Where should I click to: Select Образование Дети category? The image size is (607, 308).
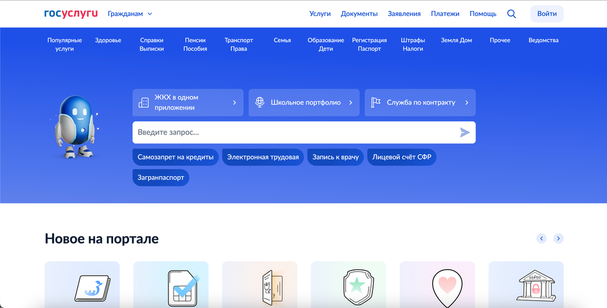click(x=325, y=44)
